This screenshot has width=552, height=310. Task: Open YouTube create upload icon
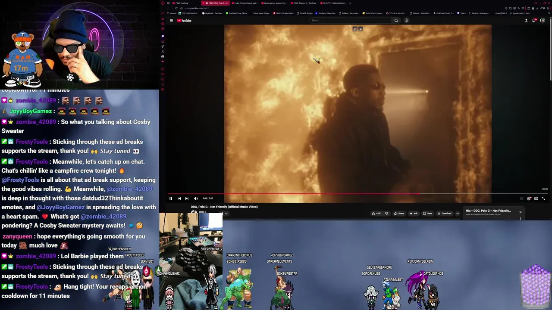click(x=526, y=20)
